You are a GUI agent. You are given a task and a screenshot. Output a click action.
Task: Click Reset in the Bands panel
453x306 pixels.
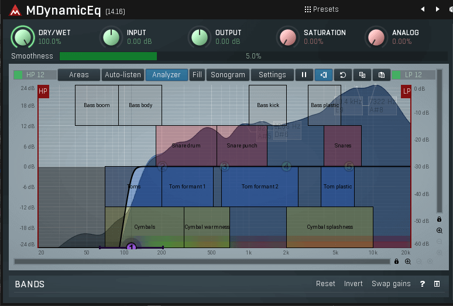325,284
